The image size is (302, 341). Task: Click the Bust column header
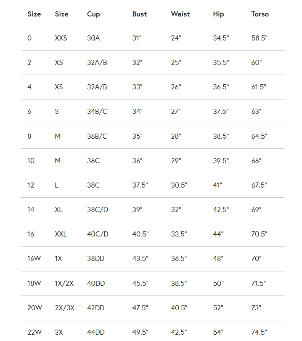[x=140, y=14]
